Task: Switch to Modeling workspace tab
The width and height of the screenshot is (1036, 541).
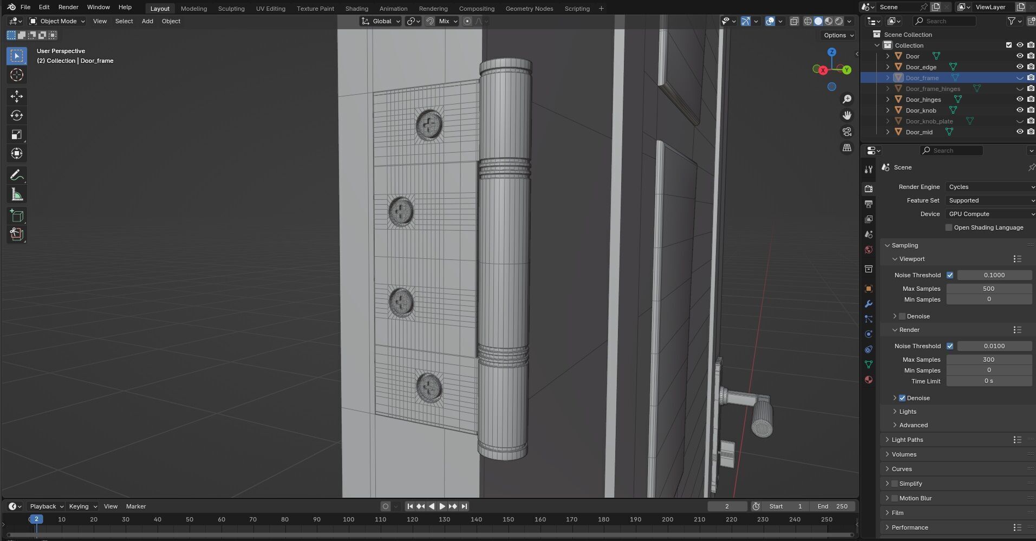Action: pos(194,8)
